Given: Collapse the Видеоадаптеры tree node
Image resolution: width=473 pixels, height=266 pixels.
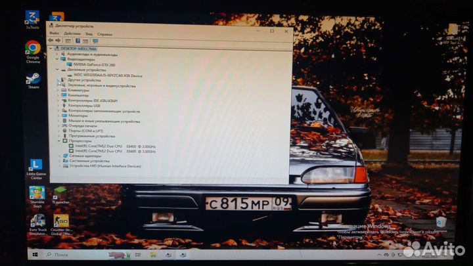Looking at the screenshot, I should [x=57, y=59].
